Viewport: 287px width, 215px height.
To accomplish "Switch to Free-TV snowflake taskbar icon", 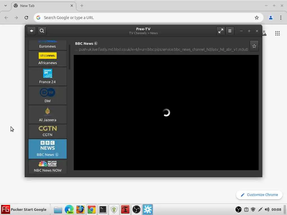I will tap(148, 209).
